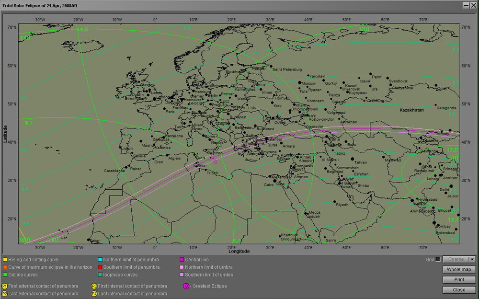479x299 pixels.
Task: Click the Greatest Eclipse marker on the map
Action: (213, 158)
